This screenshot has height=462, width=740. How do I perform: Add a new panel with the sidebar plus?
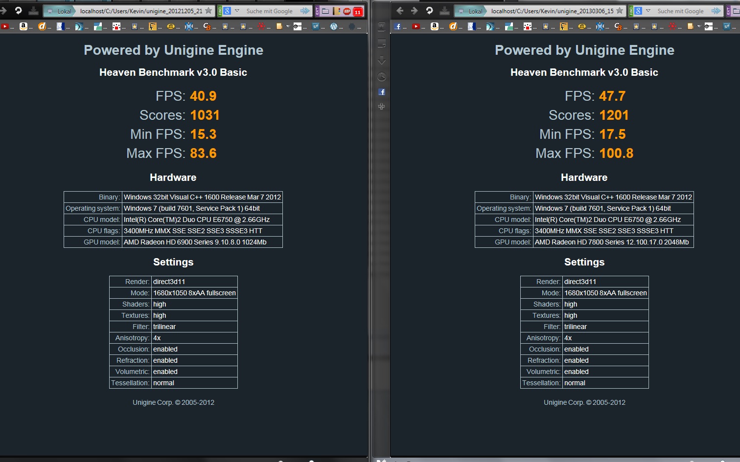pos(382,107)
